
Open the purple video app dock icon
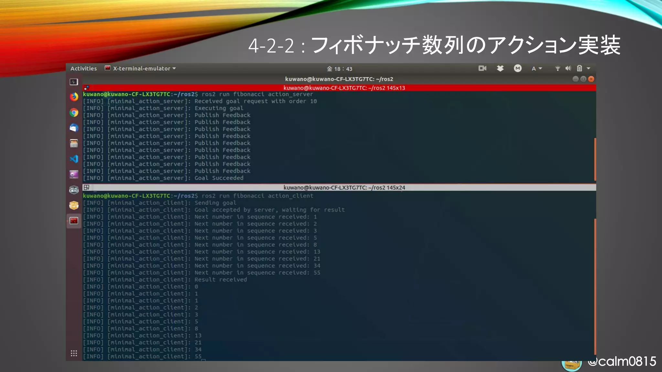(x=74, y=174)
